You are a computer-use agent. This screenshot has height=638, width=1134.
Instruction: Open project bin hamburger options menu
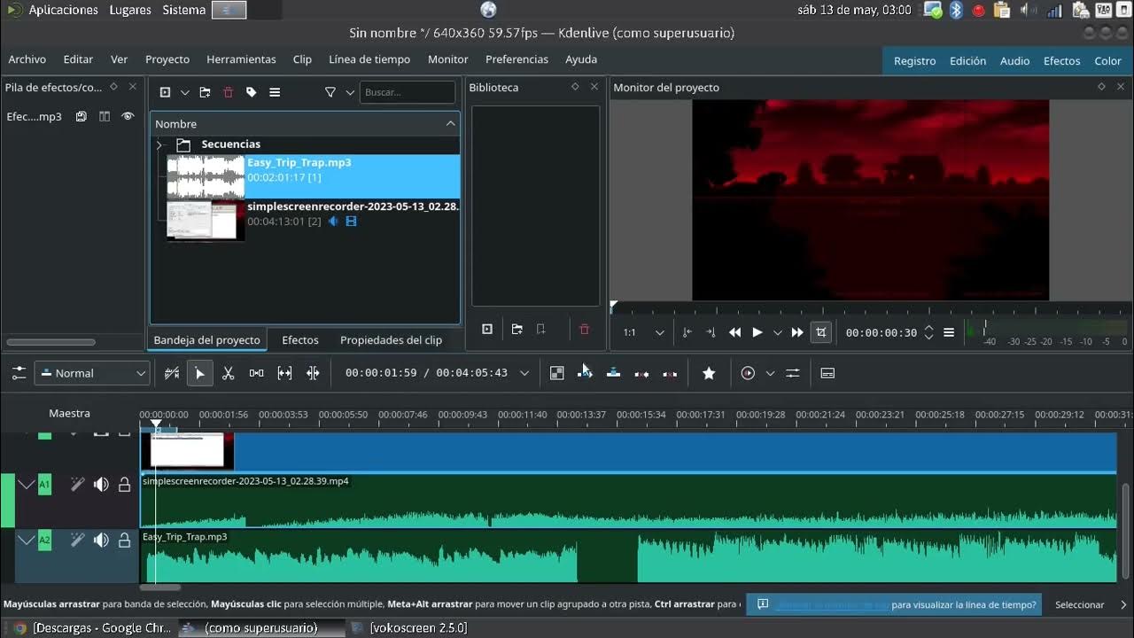tap(275, 92)
